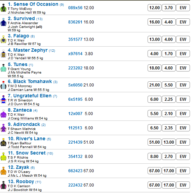Open Adirondack's form figures 112513
This screenshot has height=193, width=192.
[75, 128]
